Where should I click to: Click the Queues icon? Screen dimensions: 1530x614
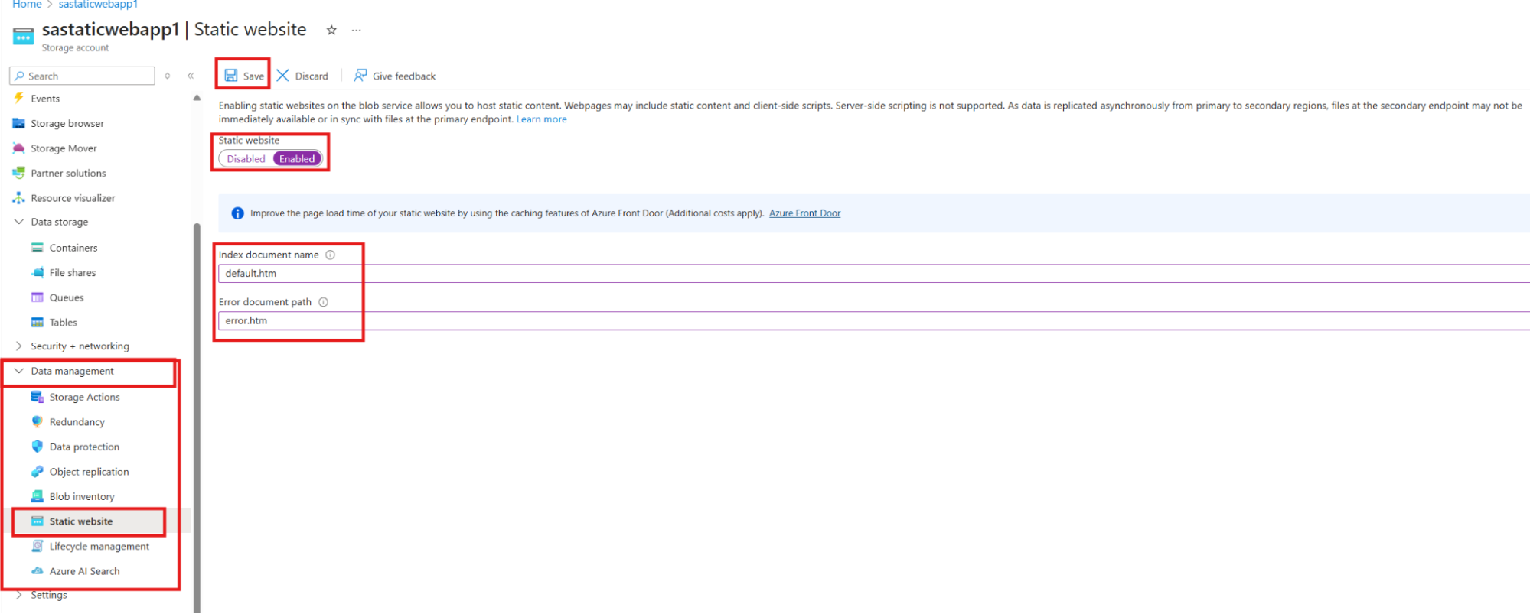(38, 297)
